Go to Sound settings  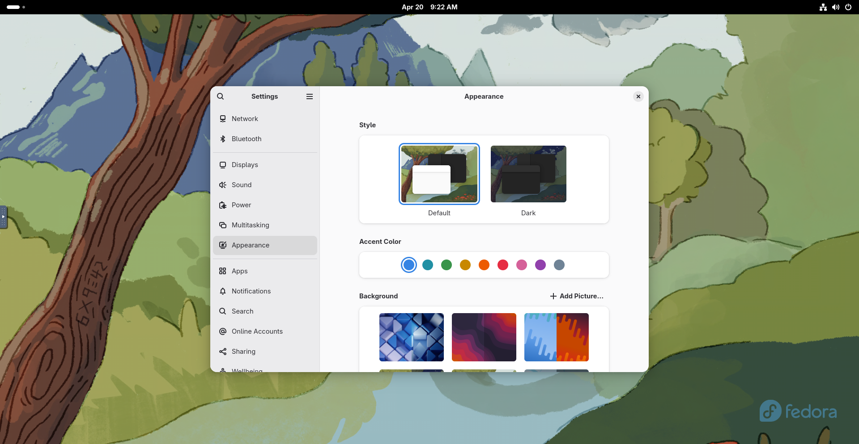point(265,185)
